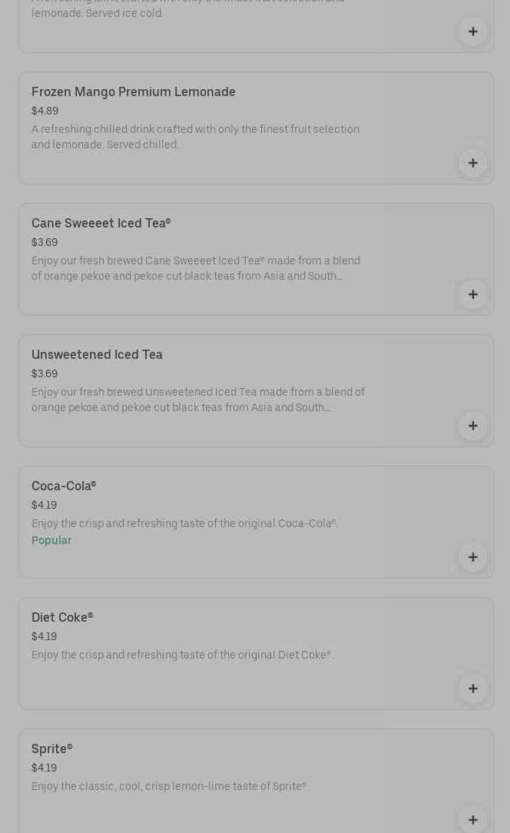Click the Popular label on Coca-Cola
The width and height of the screenshot is (510, 833).
pos(51,541)
